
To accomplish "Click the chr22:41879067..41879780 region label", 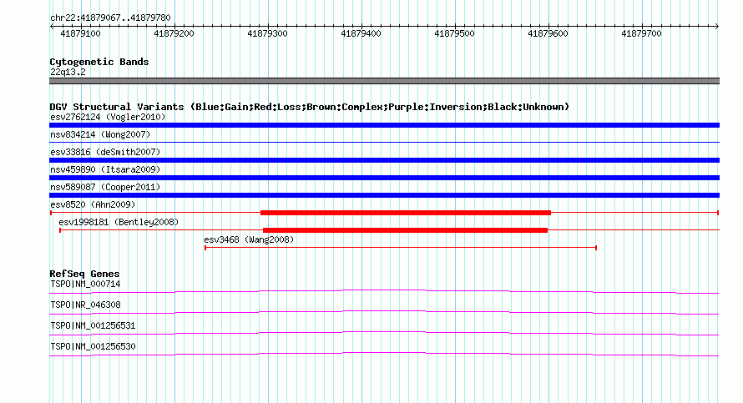I will 110,18.
